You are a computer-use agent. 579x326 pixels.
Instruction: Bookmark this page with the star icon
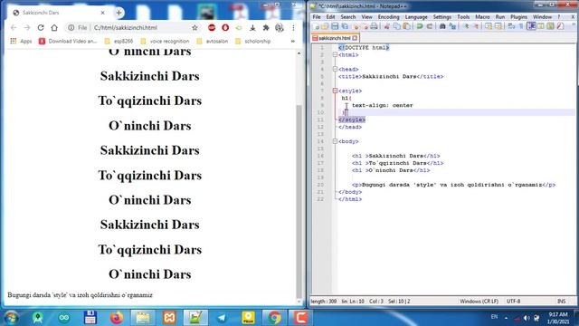195,28
